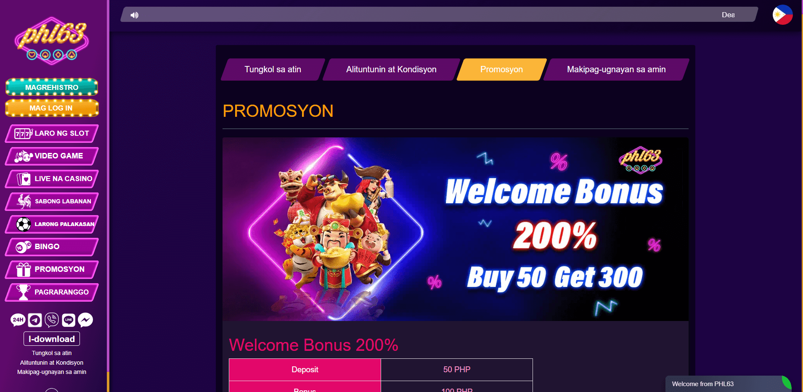This screenshot has width=803, height=392.
Task: Click the MAGREHISTRO button
Action: click(x=52, y=87)
